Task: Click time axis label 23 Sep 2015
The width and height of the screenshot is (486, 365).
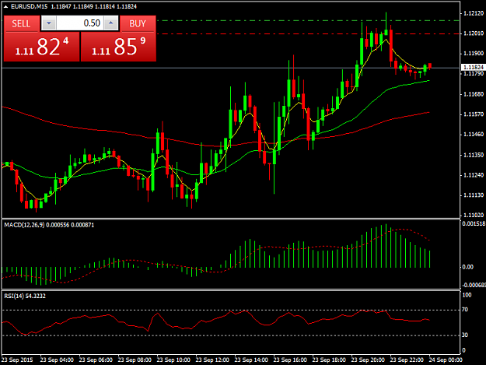Action: tap(17, 360)
